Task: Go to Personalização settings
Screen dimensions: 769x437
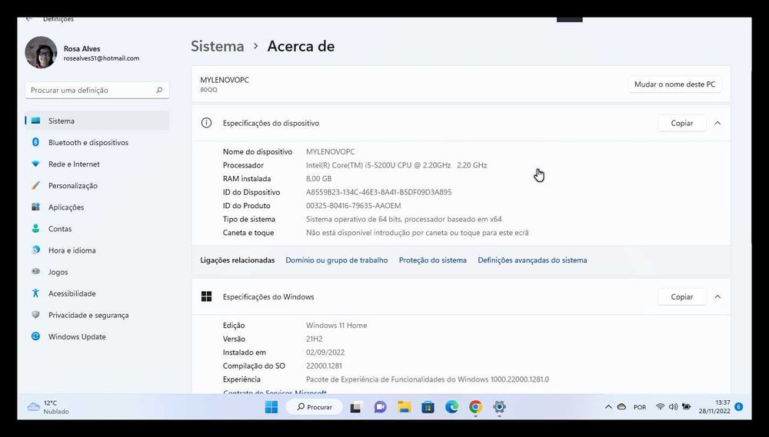Action: coord(97,185)
